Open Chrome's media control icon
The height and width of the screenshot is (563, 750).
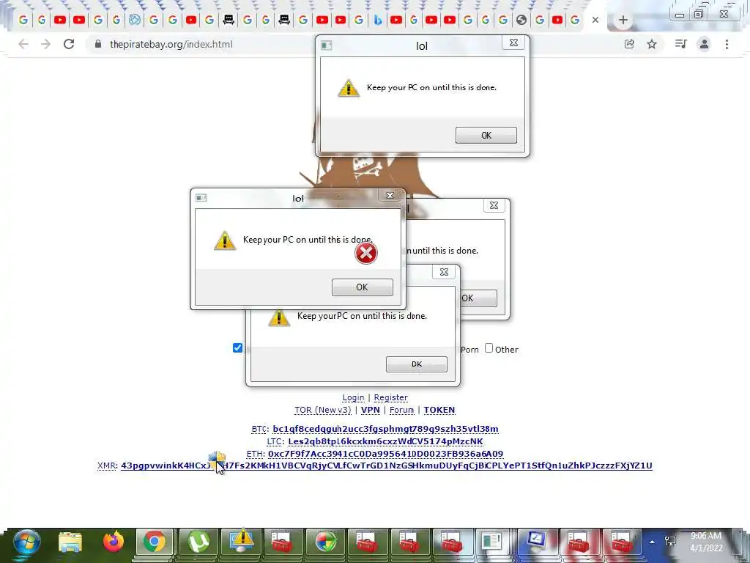(680, 44)
